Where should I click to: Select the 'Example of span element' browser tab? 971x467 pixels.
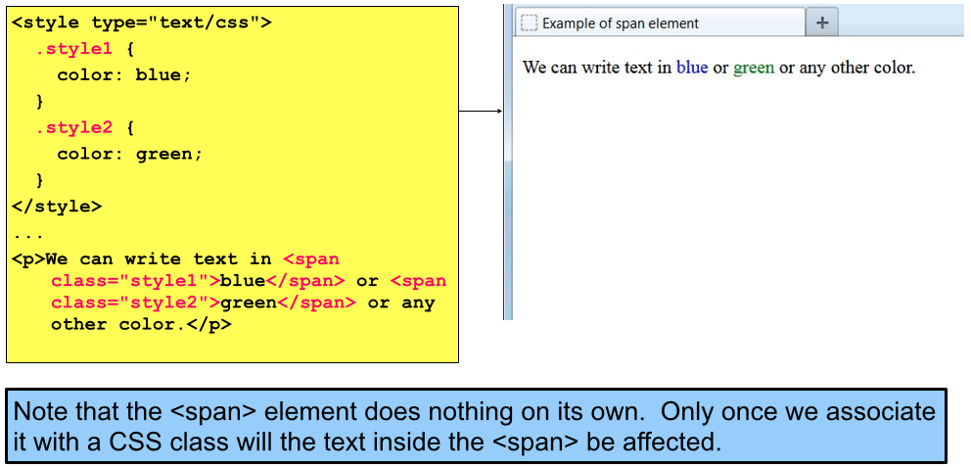(x=660, y=23)
